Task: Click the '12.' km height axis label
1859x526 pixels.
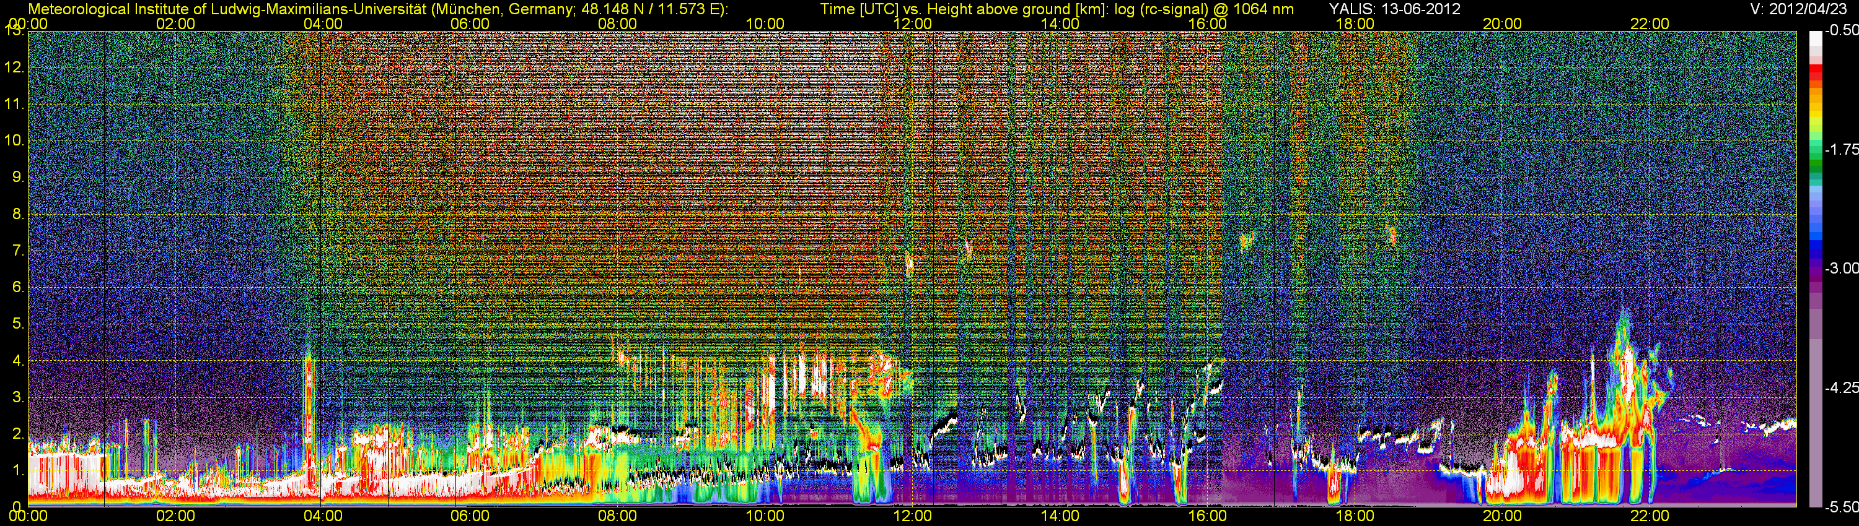Action: point(14,67)
